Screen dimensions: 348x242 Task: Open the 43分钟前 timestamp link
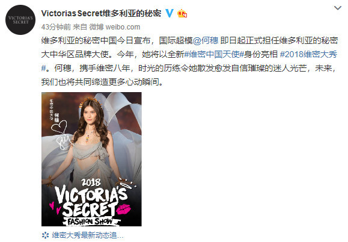pos(56,27)
